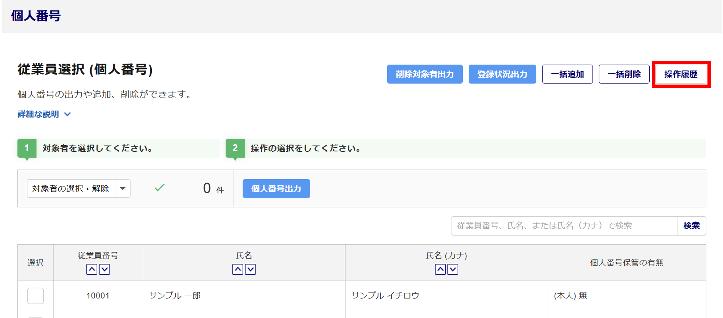The image size is (723, 318).
Task: Sort 氏名 column descending
Action: tap(251, 269)
